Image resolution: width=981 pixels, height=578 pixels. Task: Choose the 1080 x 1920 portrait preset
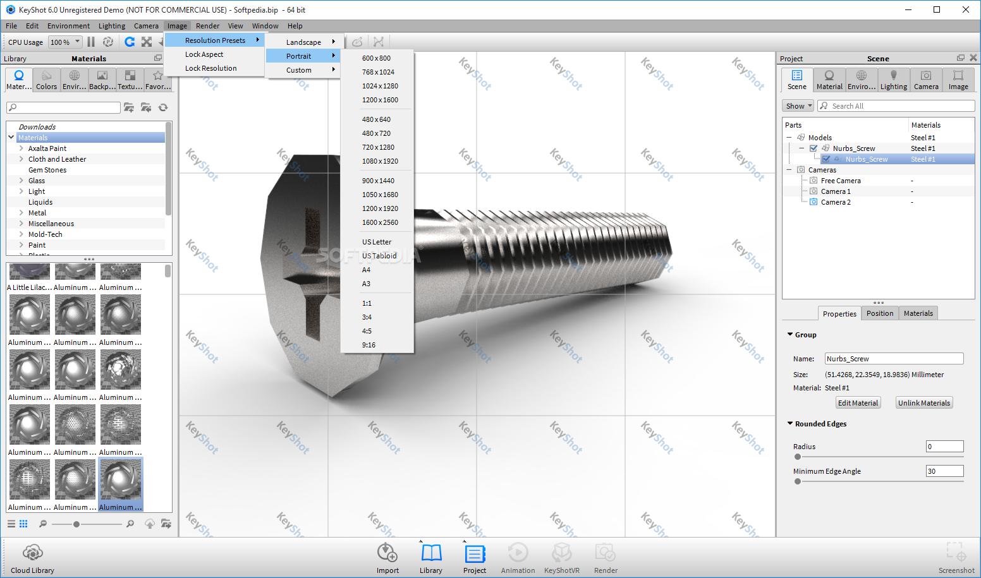[x=380, y=161]
